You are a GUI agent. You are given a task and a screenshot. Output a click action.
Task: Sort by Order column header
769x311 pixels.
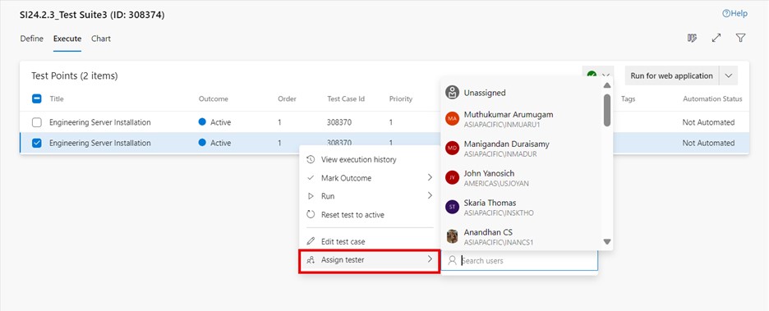287,98
